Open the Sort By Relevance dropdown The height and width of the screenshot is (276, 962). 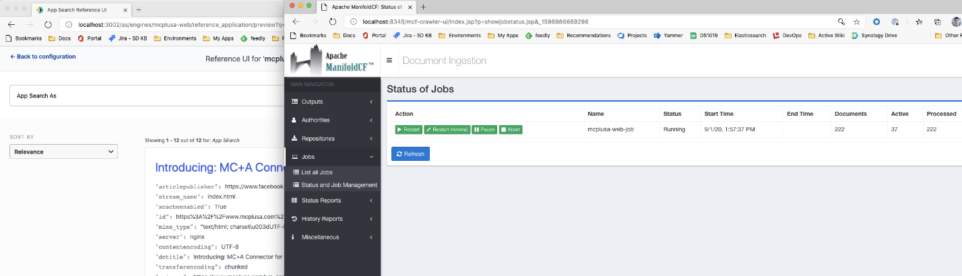point(64,152)
